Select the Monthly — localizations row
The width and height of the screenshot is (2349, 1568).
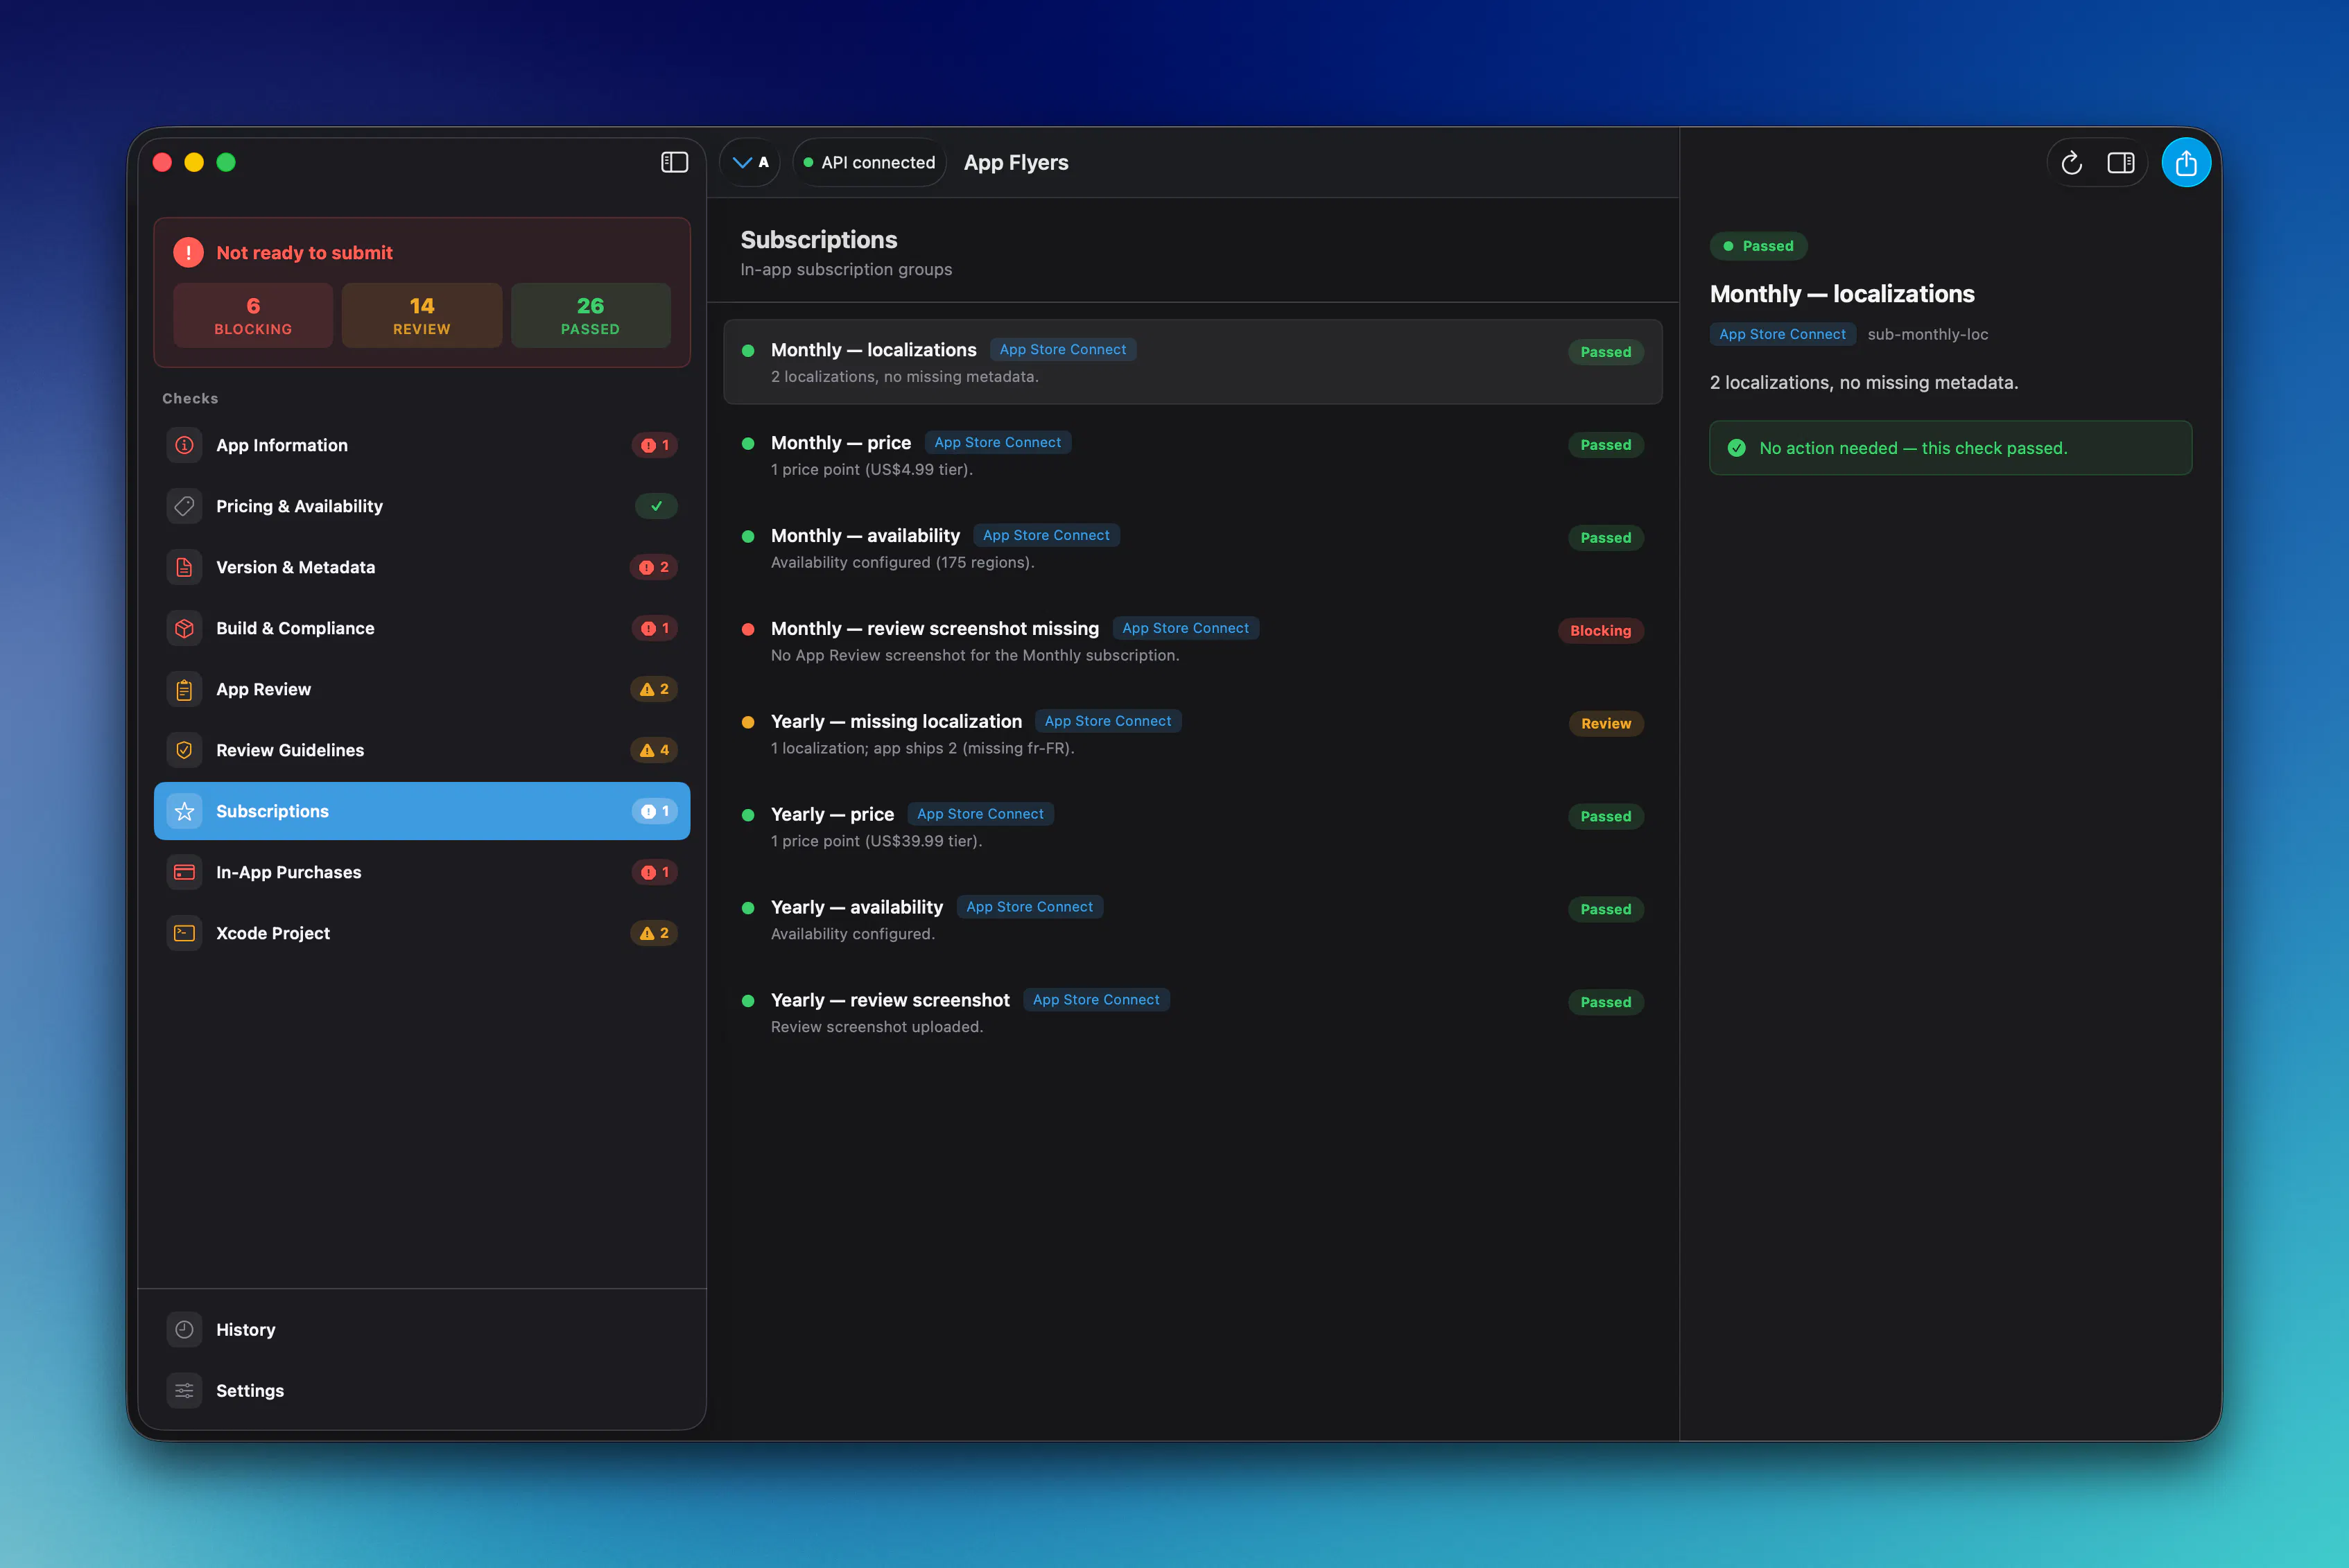click(x=1192, y=362)
